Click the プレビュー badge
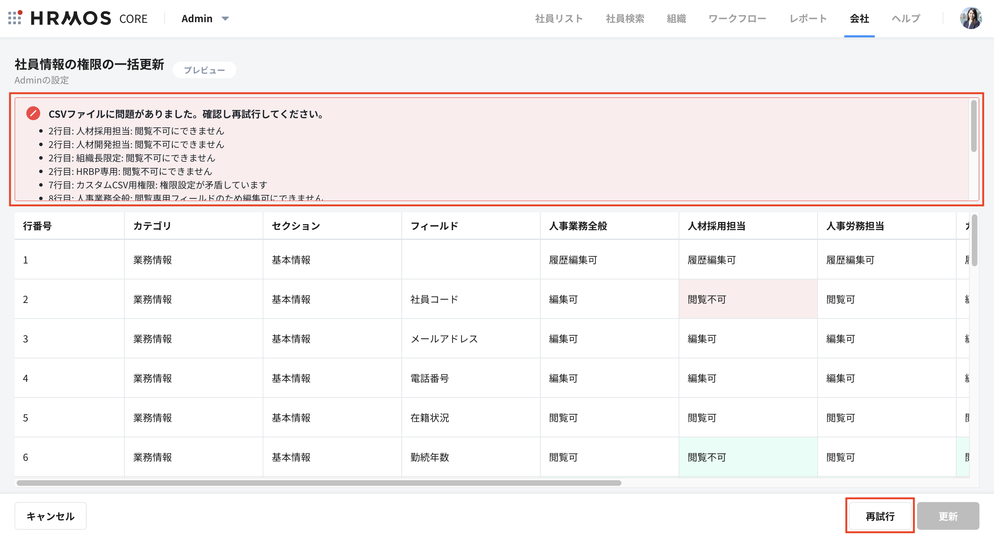The height and width of the screenshot is (536, 994). tap(204, 70)
